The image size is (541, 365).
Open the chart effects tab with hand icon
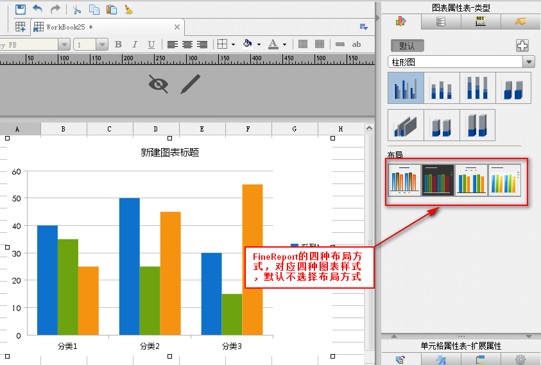[520, 22]
